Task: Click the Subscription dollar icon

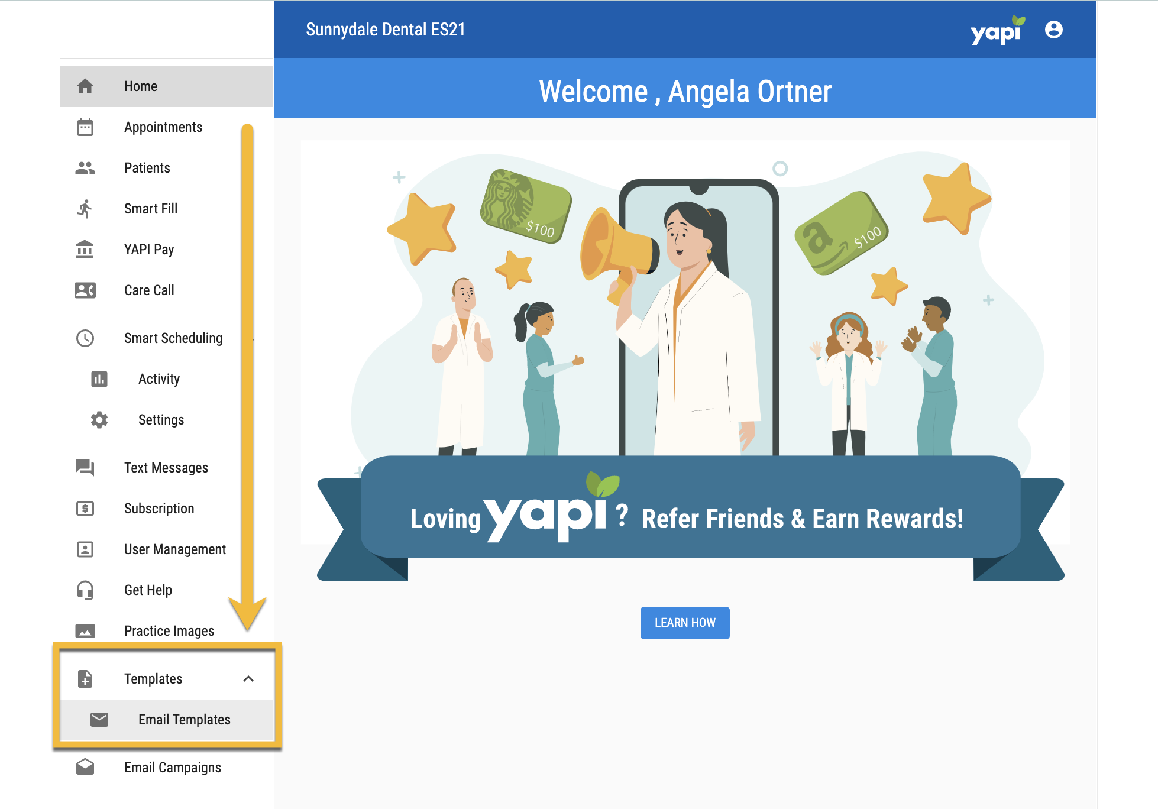Action: (x=85, y=509)
